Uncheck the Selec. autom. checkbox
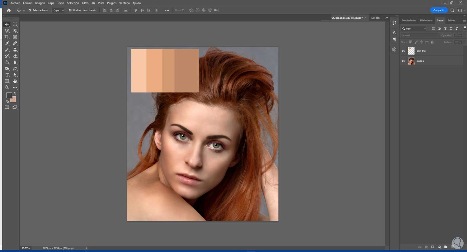The height and width of the screenshot is (252, 467). click(30, 10)
